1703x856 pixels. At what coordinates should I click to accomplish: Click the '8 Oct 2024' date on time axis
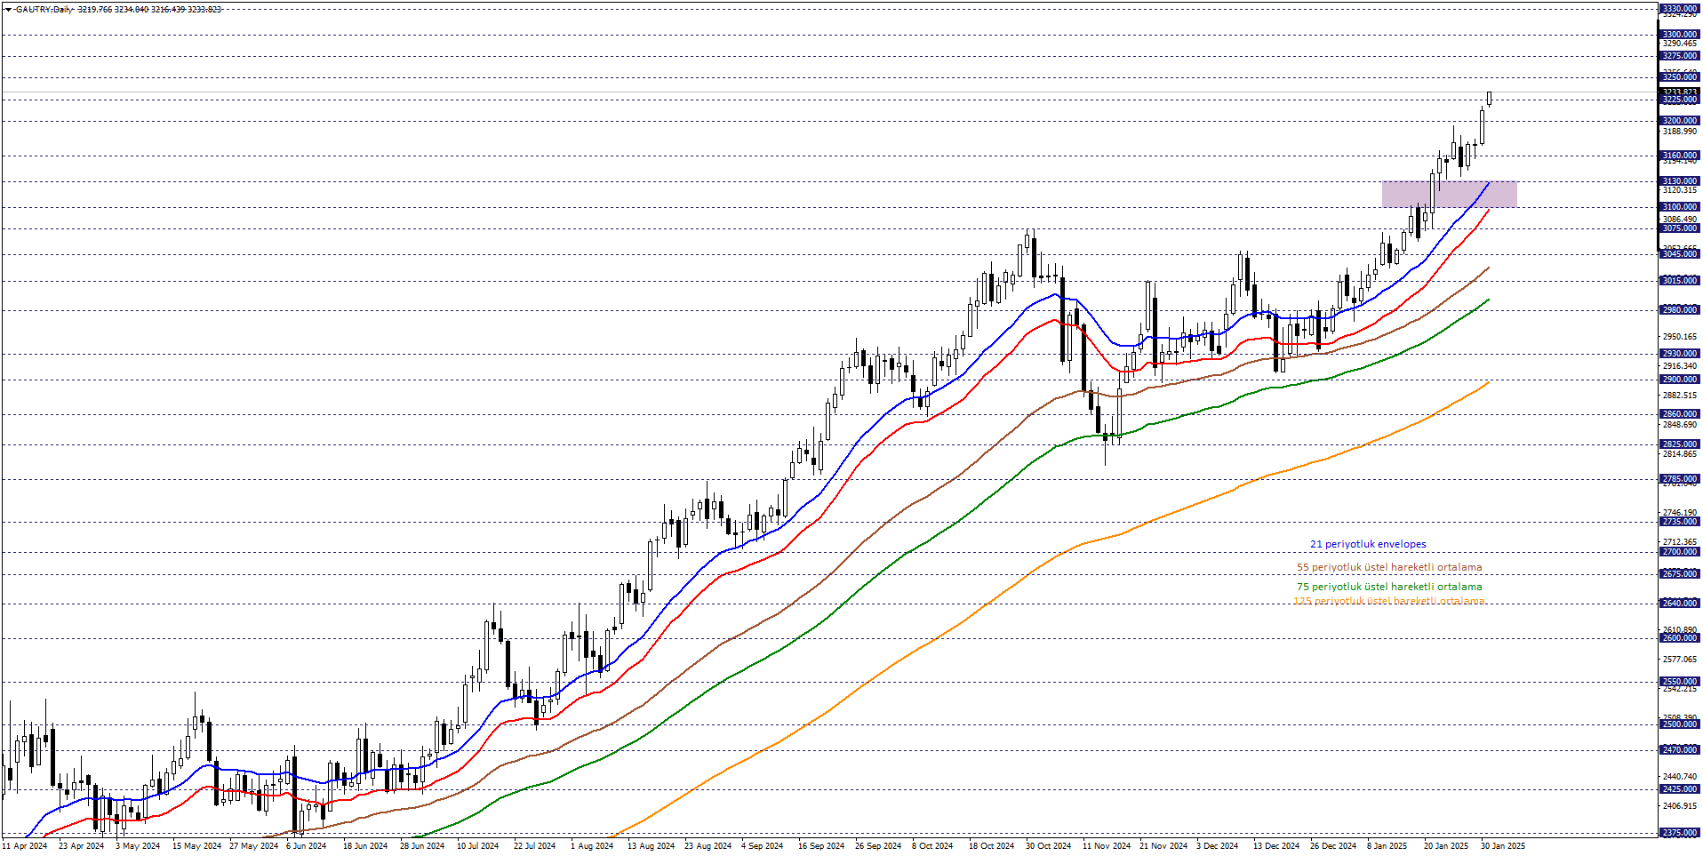coord(932,846)
